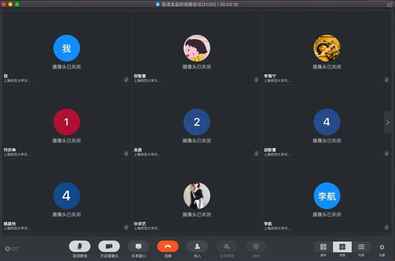Image resolution: width=395 pixels, height=261 pixels.
Task: Select the 宫格 grid view
Action: point(342,247)
